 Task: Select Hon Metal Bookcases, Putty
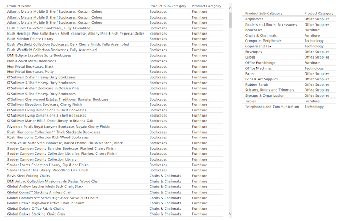[30, 72]
